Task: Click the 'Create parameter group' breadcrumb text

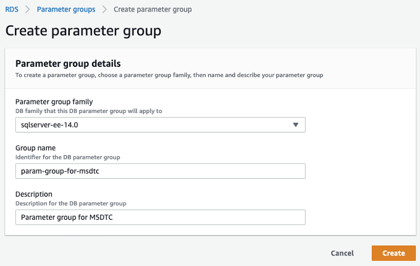Action: coord(153,9)
